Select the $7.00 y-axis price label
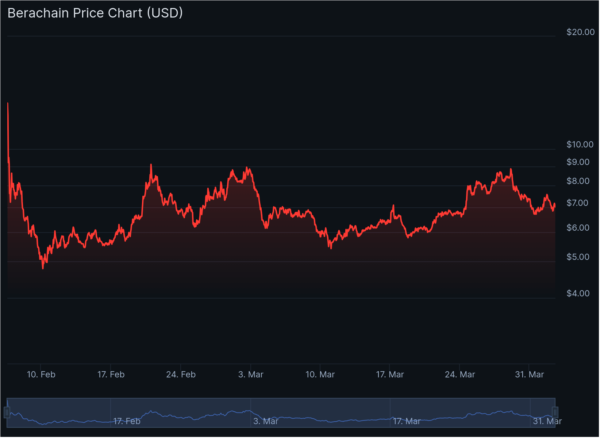 577,203
